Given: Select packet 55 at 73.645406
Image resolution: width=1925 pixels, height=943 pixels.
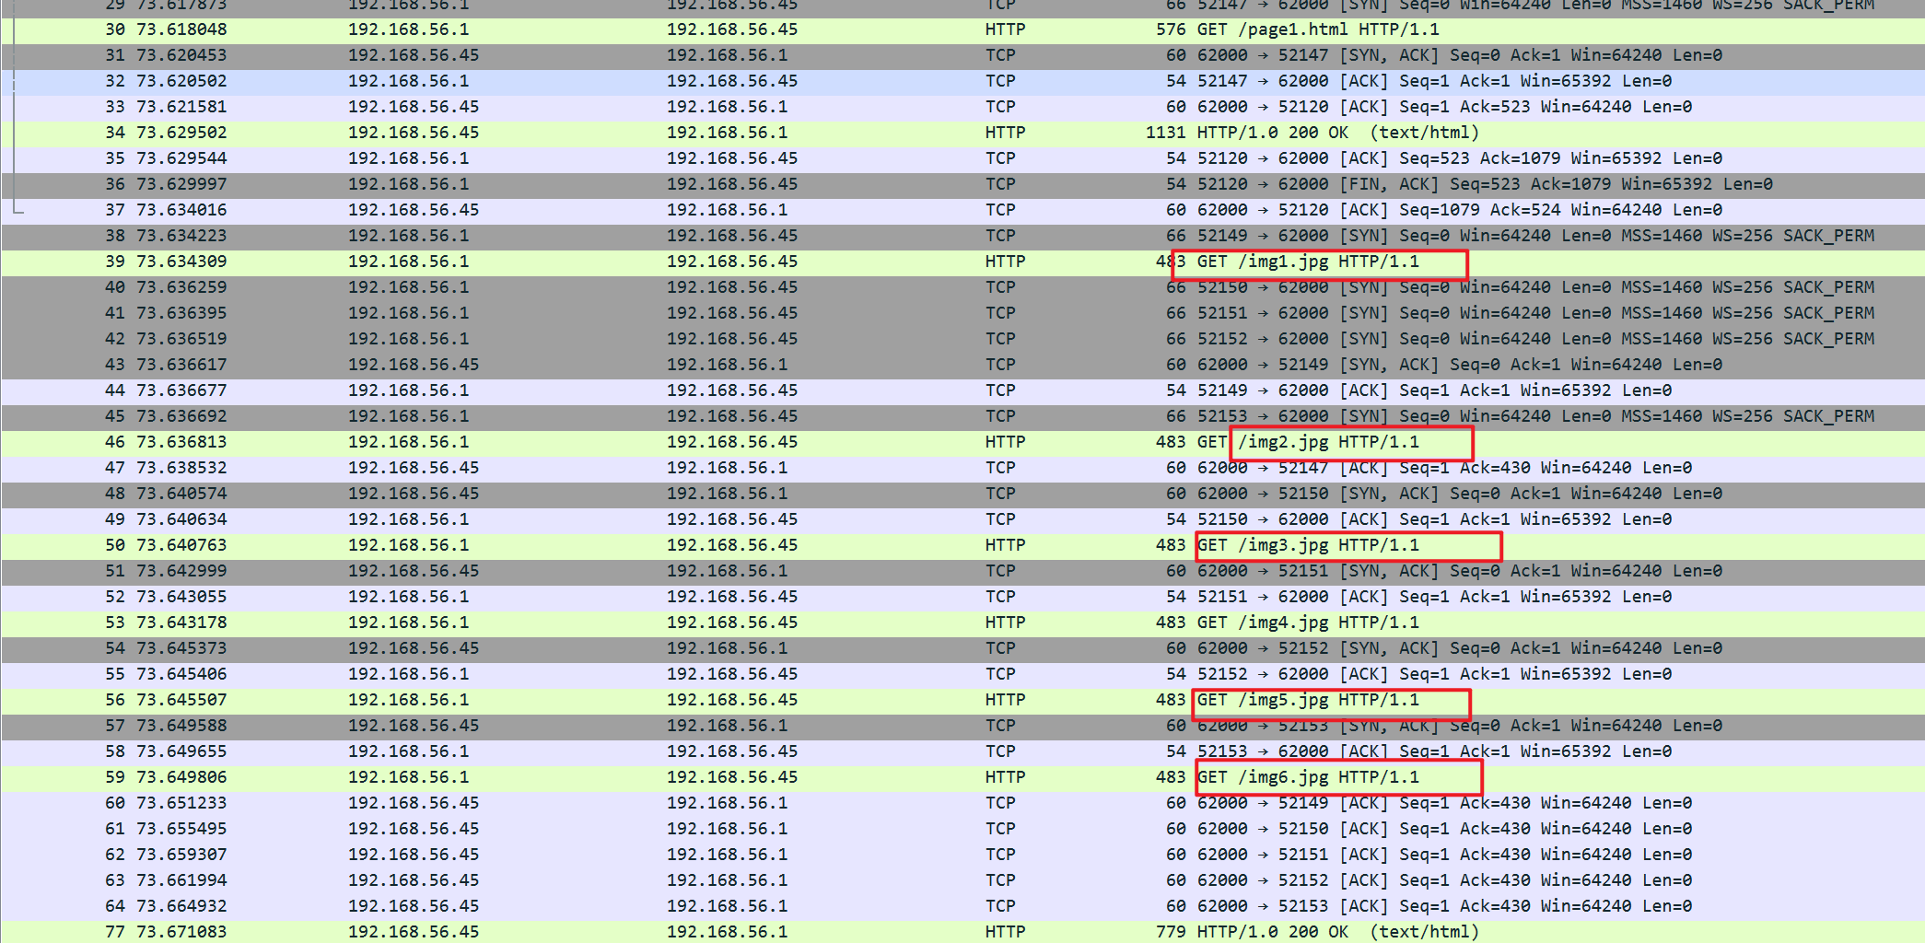Looking at the screenshot, I should 962,674.
